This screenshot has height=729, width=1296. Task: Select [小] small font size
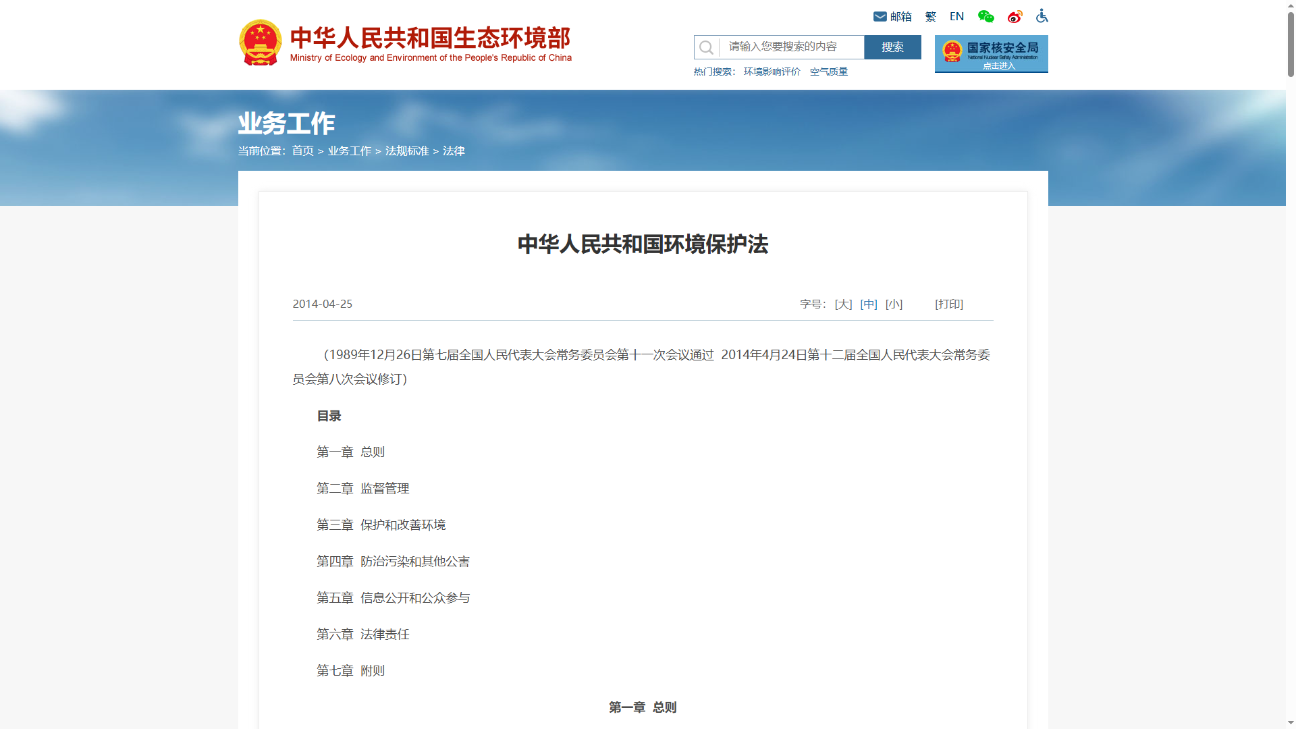pos(894,304)
